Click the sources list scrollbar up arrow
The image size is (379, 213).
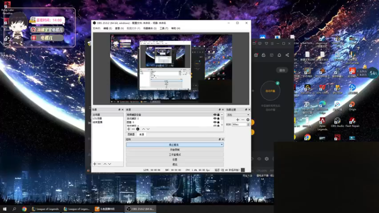coord(222,115)
